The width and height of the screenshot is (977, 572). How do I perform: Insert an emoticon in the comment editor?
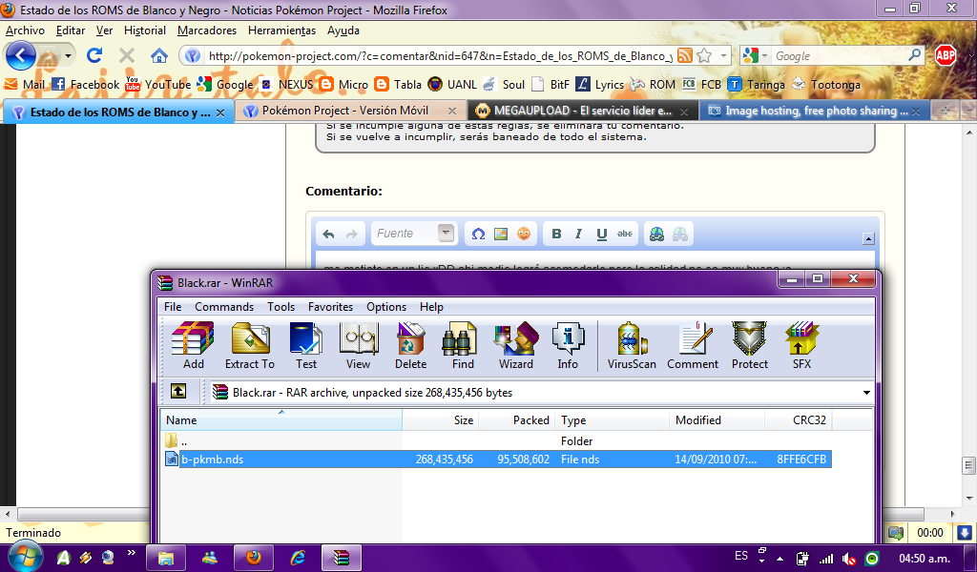coord(524,234)
